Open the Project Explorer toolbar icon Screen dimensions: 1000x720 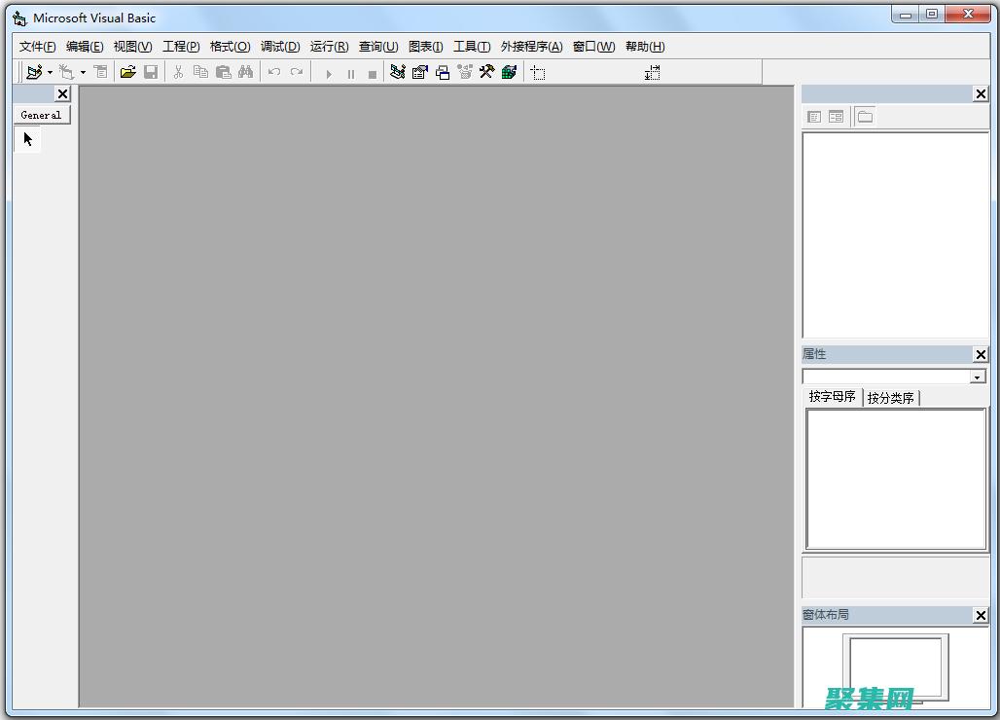pos(397,72)
